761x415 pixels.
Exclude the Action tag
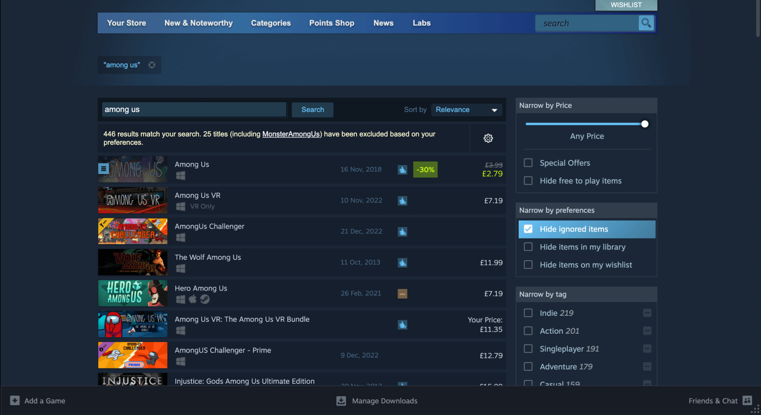pyautogui.click(x=647, y=331)
